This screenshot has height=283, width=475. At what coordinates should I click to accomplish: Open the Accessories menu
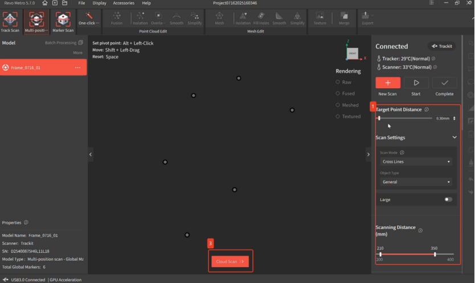point(124,3)
